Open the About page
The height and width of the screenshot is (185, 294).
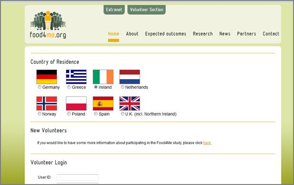click(132, 34)
